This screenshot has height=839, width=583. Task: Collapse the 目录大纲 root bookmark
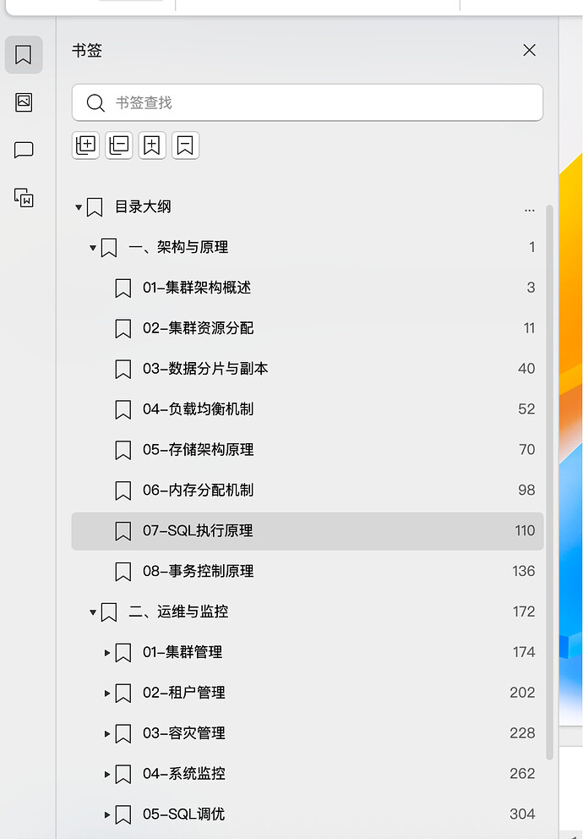79,207
